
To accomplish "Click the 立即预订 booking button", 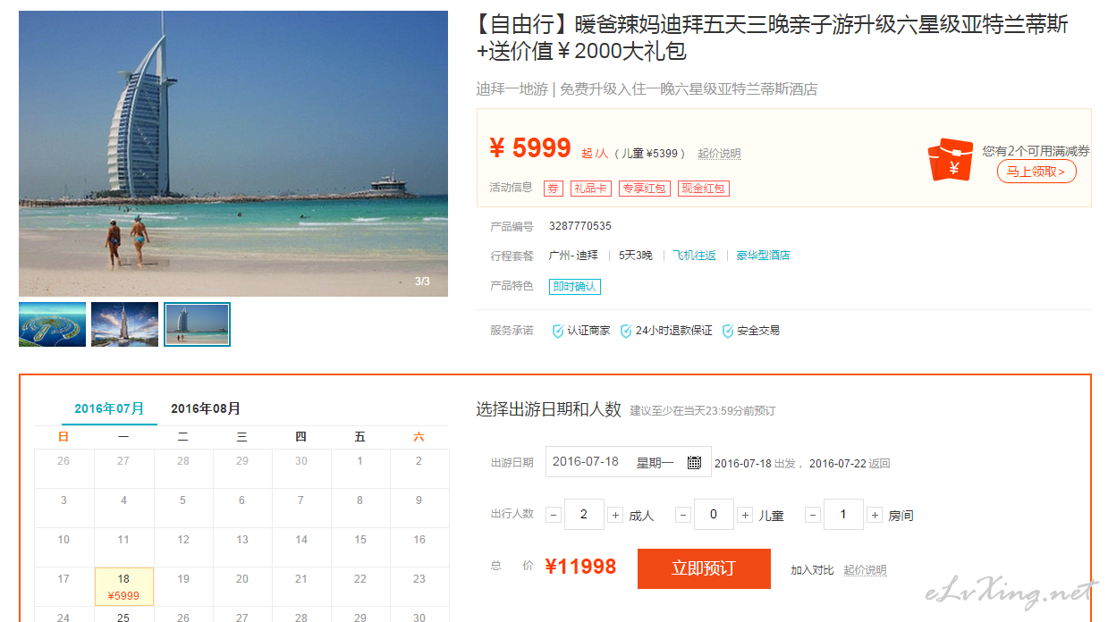I will click(x=704, y=568).
